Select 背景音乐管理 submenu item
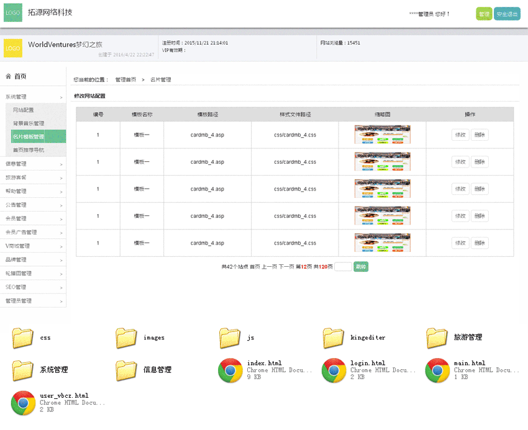Image resolution: width=528 pixels, height=430 pixels. pyautogui.click(x=29, y=123)
